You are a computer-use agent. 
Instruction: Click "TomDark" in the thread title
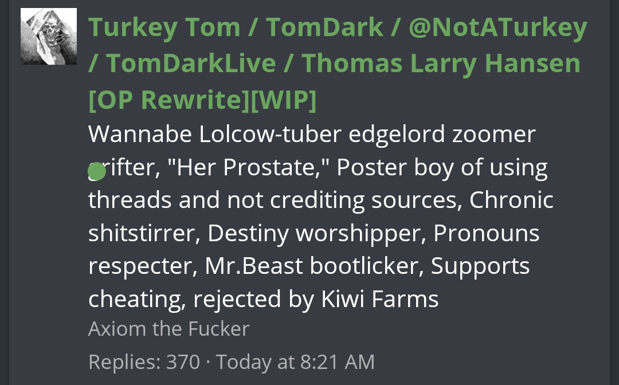point(325,27)
